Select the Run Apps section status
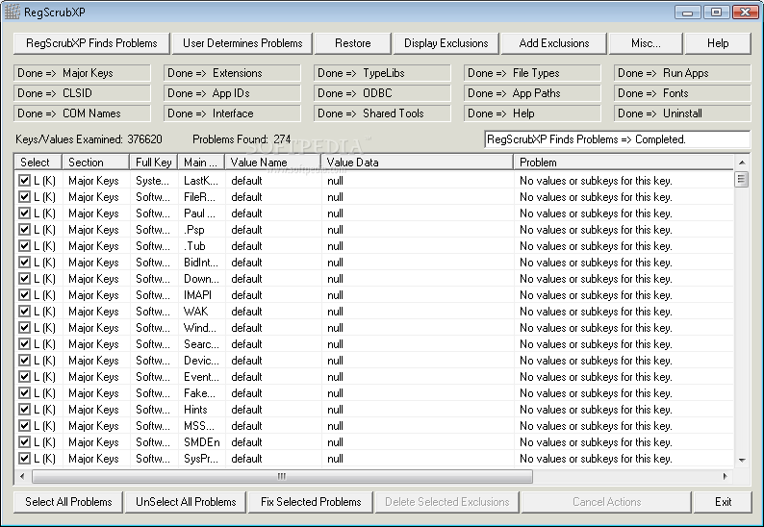This screenshot has width=764, height=527. pos(682,73)
